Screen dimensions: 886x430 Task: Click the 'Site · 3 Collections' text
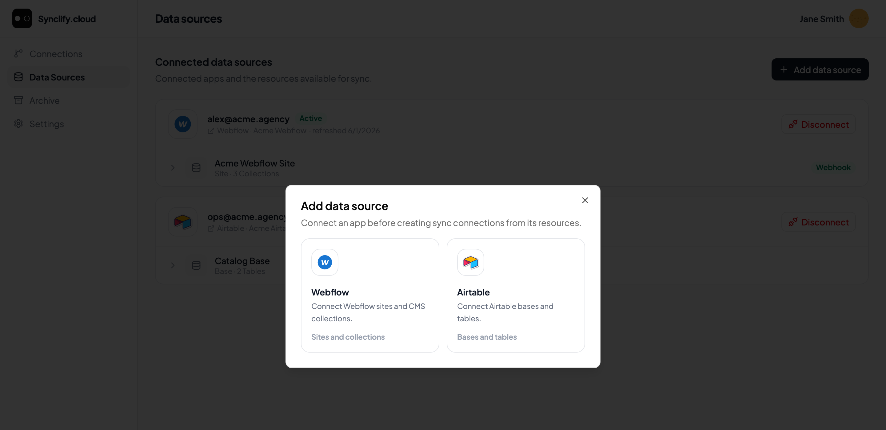coord(247,174)
